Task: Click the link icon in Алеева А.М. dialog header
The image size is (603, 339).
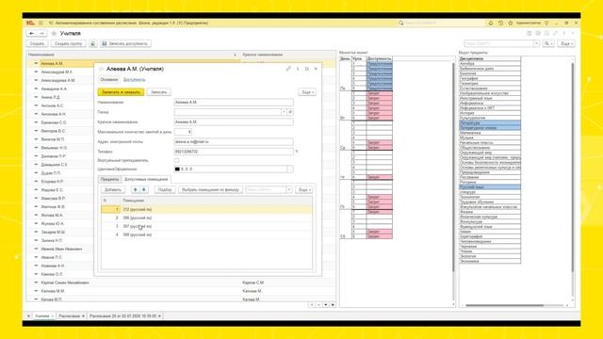Action: 288,69
